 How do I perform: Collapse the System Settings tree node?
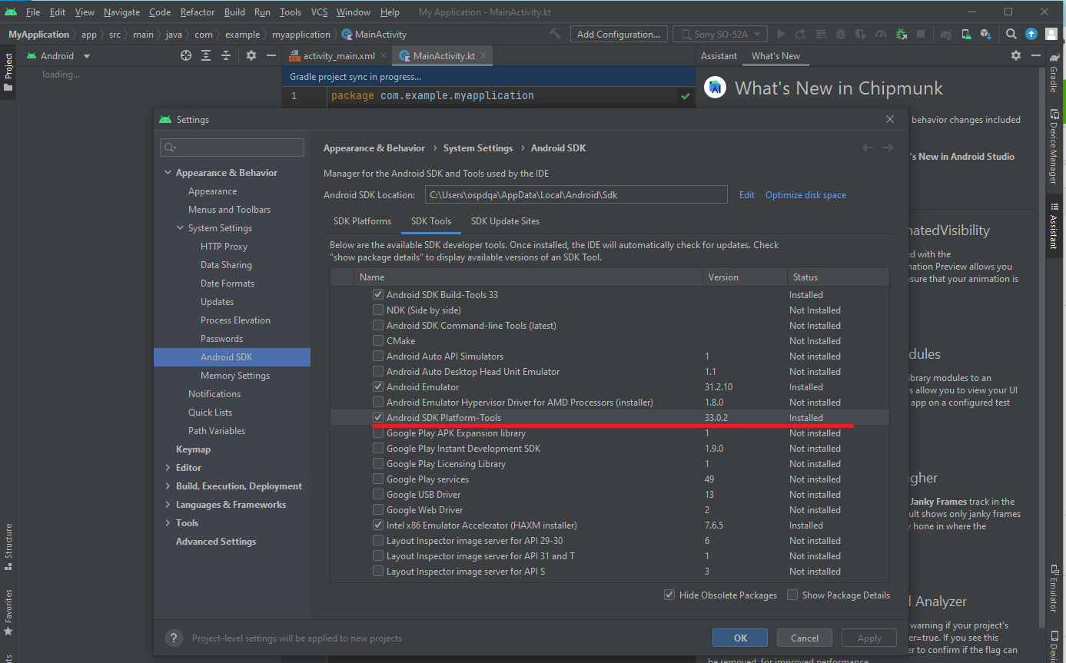click(181, 228)
